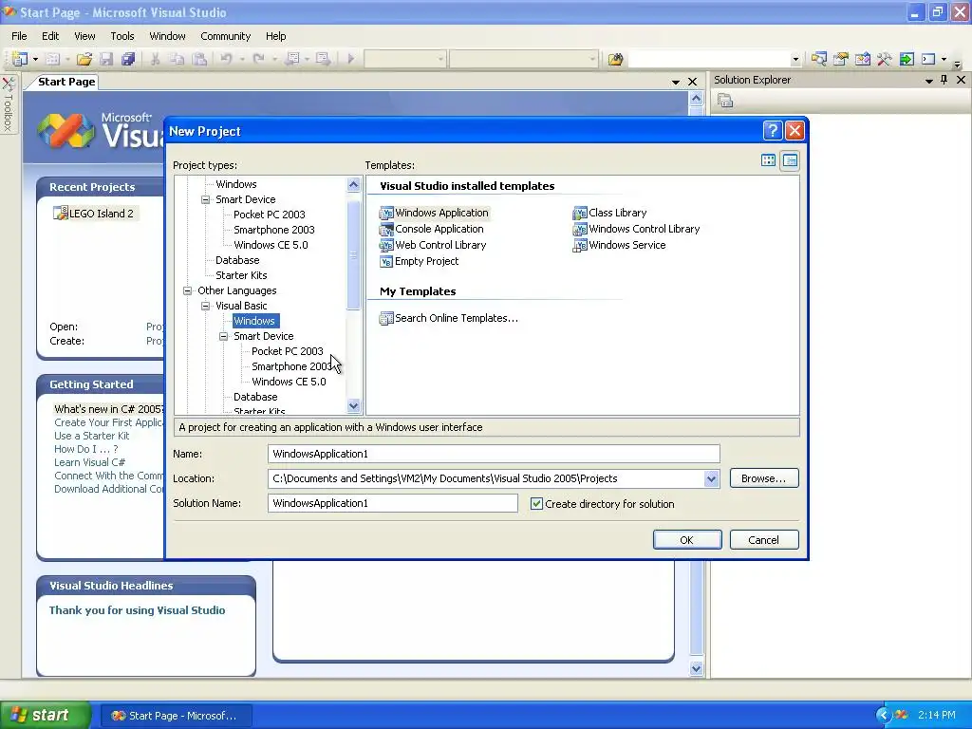Open Properties Window toolbar icon
This screenshot has height=729, width=972.
(841, 59)
